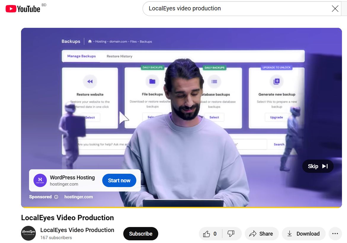Click WordPress Hosting ad title
This screenshot has height=243, width=347.
point(72,178)
